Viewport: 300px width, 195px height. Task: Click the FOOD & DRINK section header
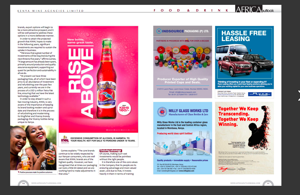[x=191, y=10]
